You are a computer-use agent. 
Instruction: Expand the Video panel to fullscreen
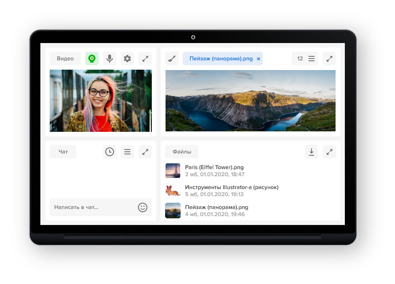145,59
